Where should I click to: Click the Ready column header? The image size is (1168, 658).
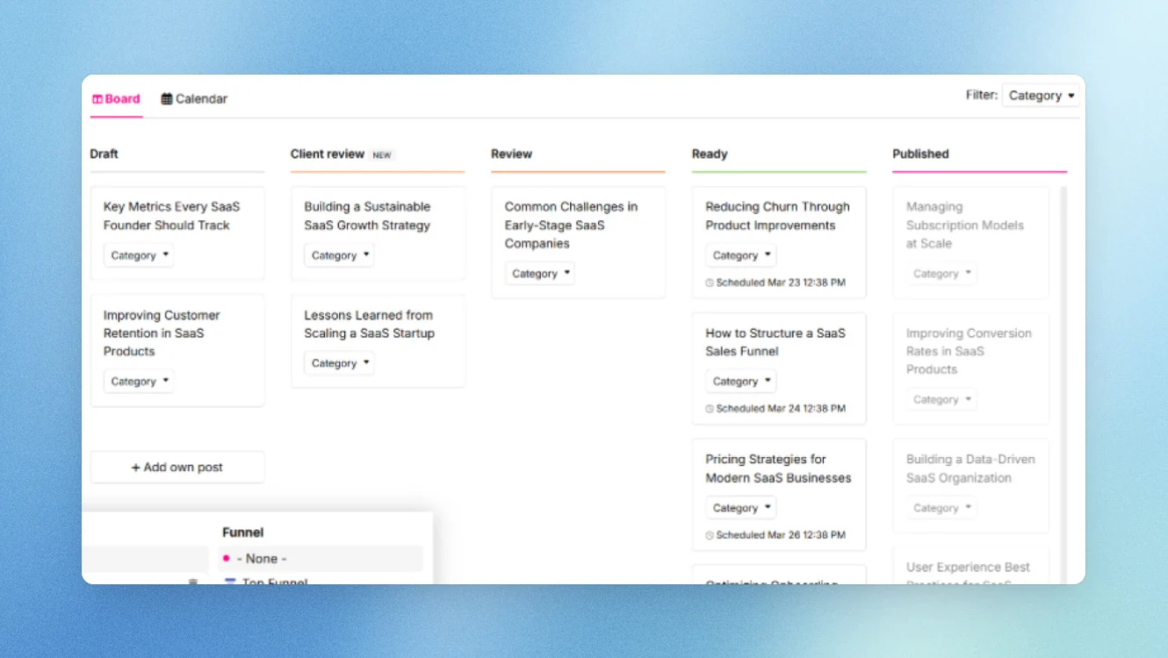[x=710, y=154]
